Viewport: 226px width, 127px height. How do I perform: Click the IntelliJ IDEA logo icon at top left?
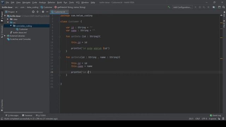pyautogui.click(x=2, y=2)
